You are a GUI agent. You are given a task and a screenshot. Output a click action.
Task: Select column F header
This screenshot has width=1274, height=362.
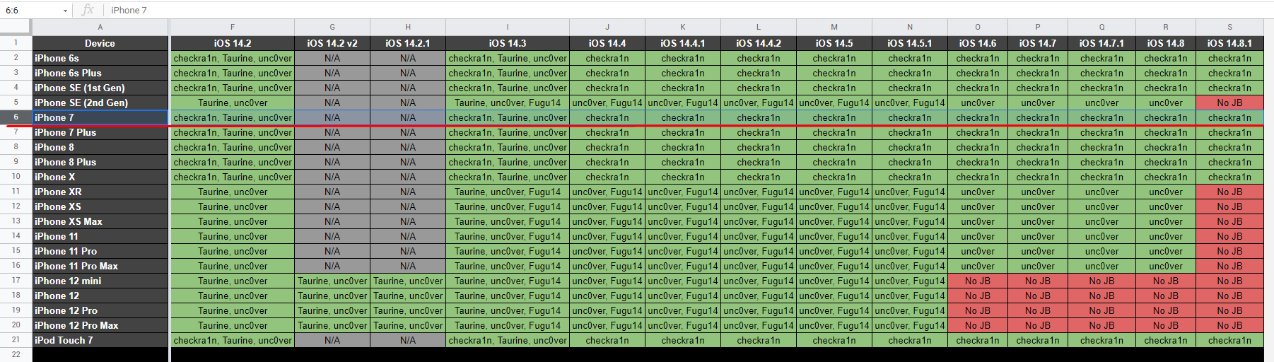233,27
